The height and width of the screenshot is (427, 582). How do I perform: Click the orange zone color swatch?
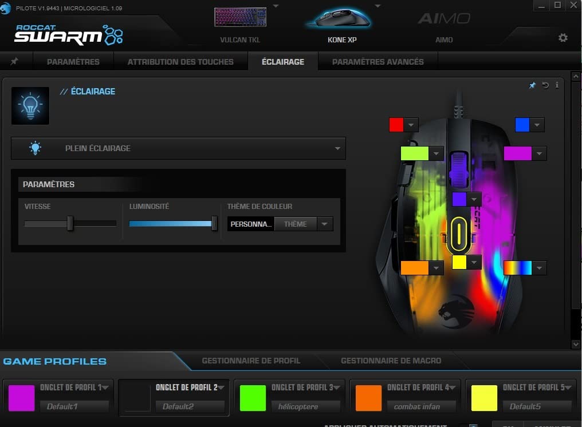click(x=415, y=268)
